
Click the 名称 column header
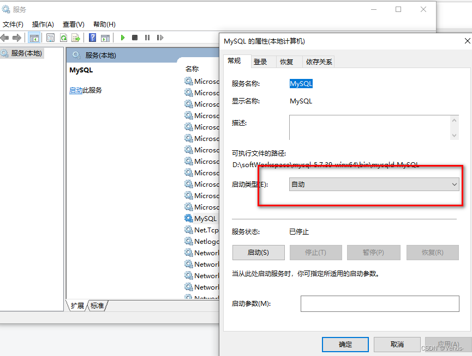[192, 69]
